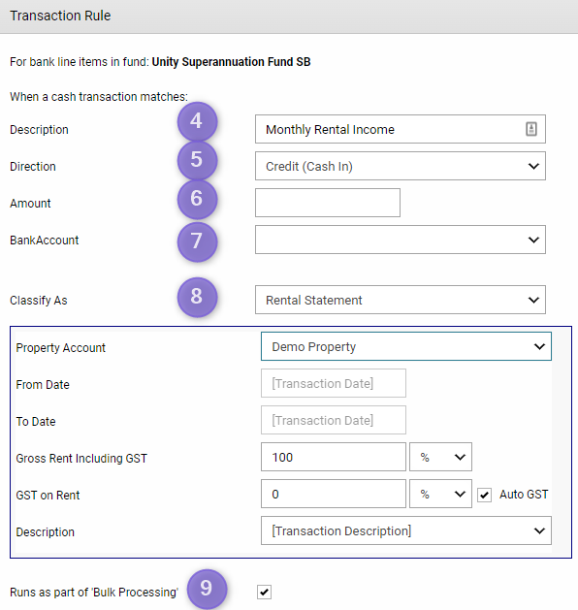Click the Runs as part of 'Bulk Processing' label
The height and width of the screenshot is (610, 578).
(94, 593)
